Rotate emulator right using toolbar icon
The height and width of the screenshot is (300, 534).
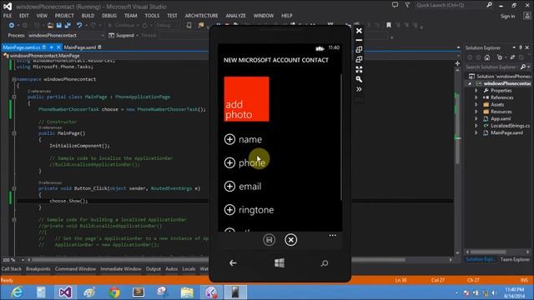click(359, 59)
